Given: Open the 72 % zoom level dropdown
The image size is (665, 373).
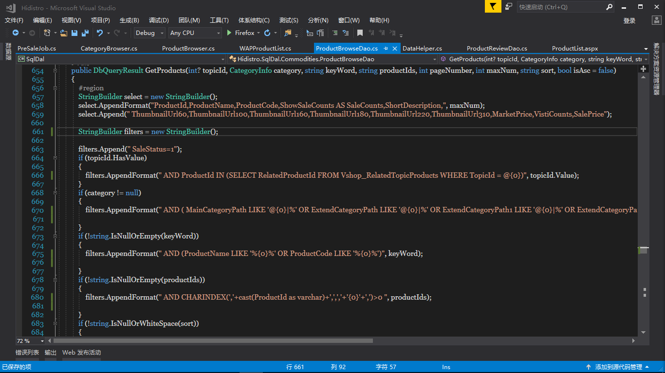Looking at the screenshot, I should coord(42,341).
